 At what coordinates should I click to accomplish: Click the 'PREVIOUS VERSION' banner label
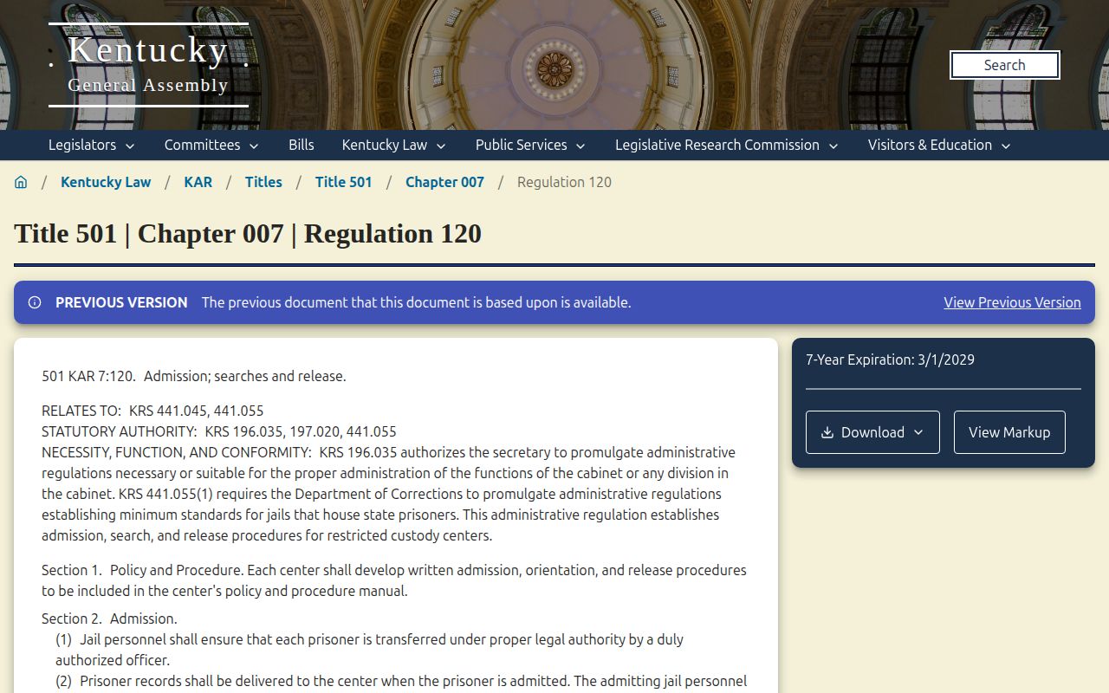[x=121, y=302]
